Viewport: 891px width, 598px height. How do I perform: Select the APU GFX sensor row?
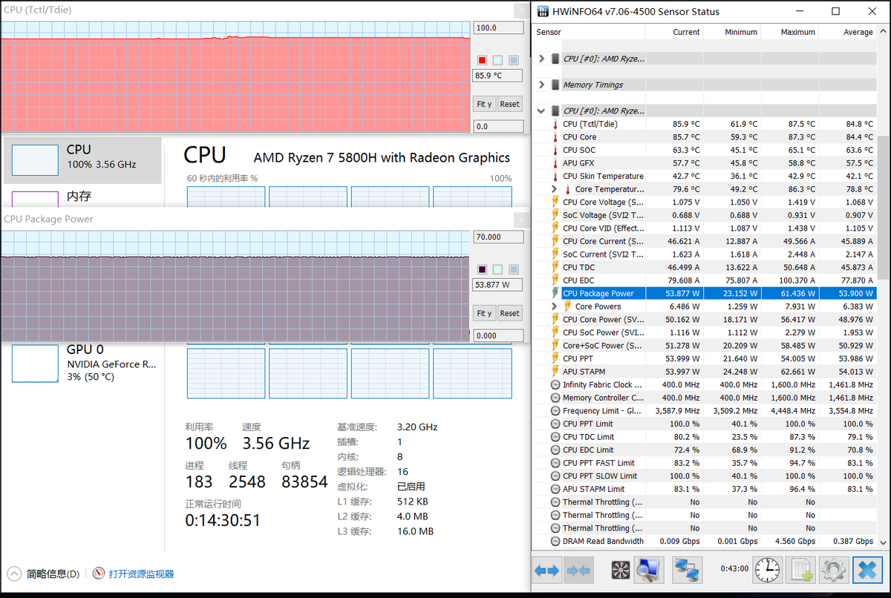point(705,163)
